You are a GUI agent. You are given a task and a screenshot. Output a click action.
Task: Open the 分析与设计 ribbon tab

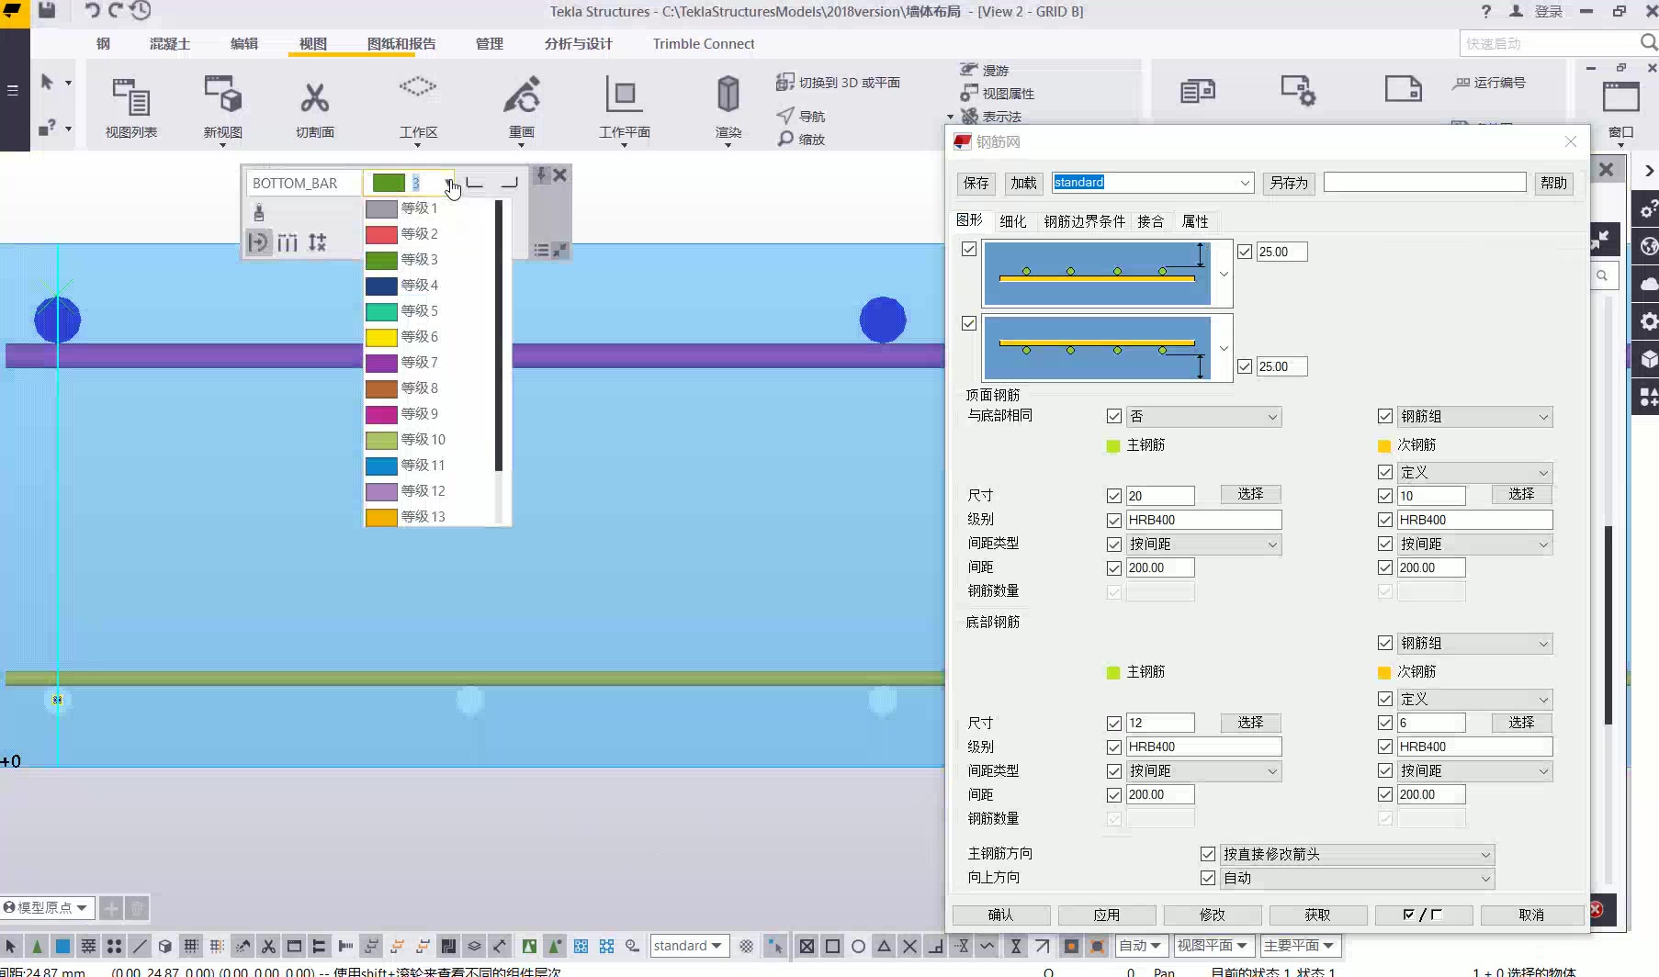(578, 43)
